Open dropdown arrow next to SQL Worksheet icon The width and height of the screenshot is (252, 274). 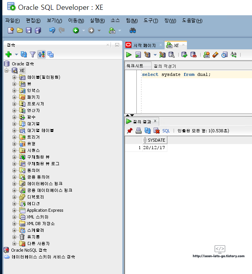[120, 31]
